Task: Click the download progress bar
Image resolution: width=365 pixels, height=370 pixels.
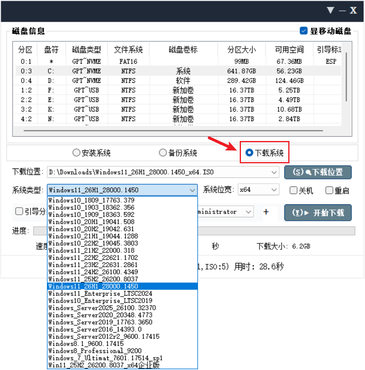Action: pyautogui.click(x=194, y=231)
